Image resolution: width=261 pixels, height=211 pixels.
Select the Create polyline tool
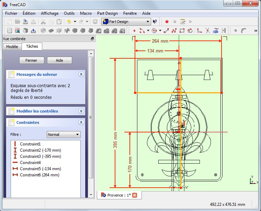(174, 31)
